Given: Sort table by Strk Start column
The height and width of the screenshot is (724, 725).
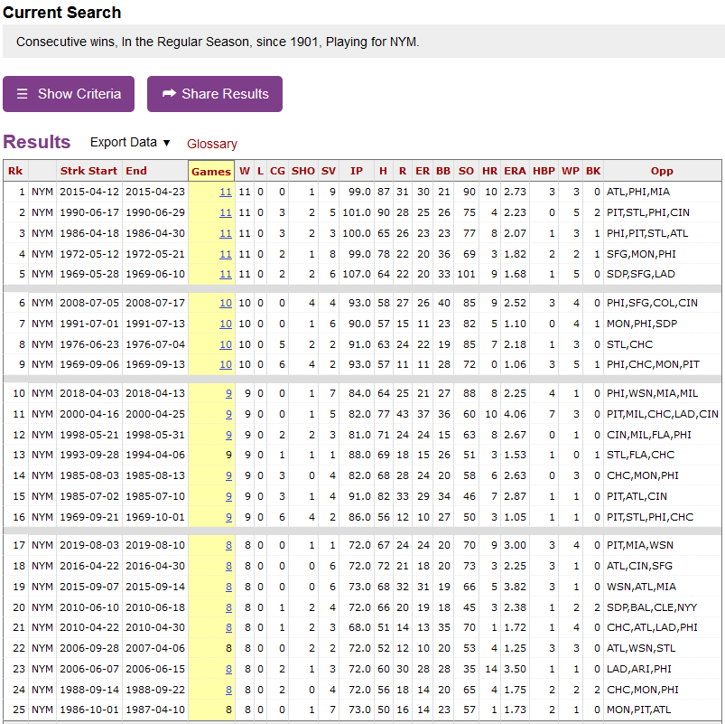Looking at the screenshot, I should tap(88, 171).
